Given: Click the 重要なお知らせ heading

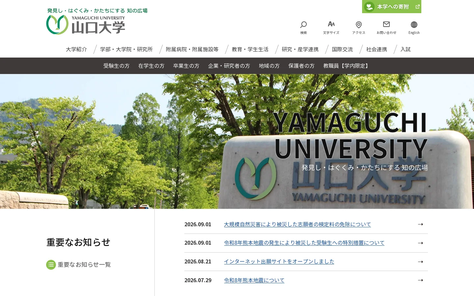Looking at the screenshot, I should tap(78, 242).
